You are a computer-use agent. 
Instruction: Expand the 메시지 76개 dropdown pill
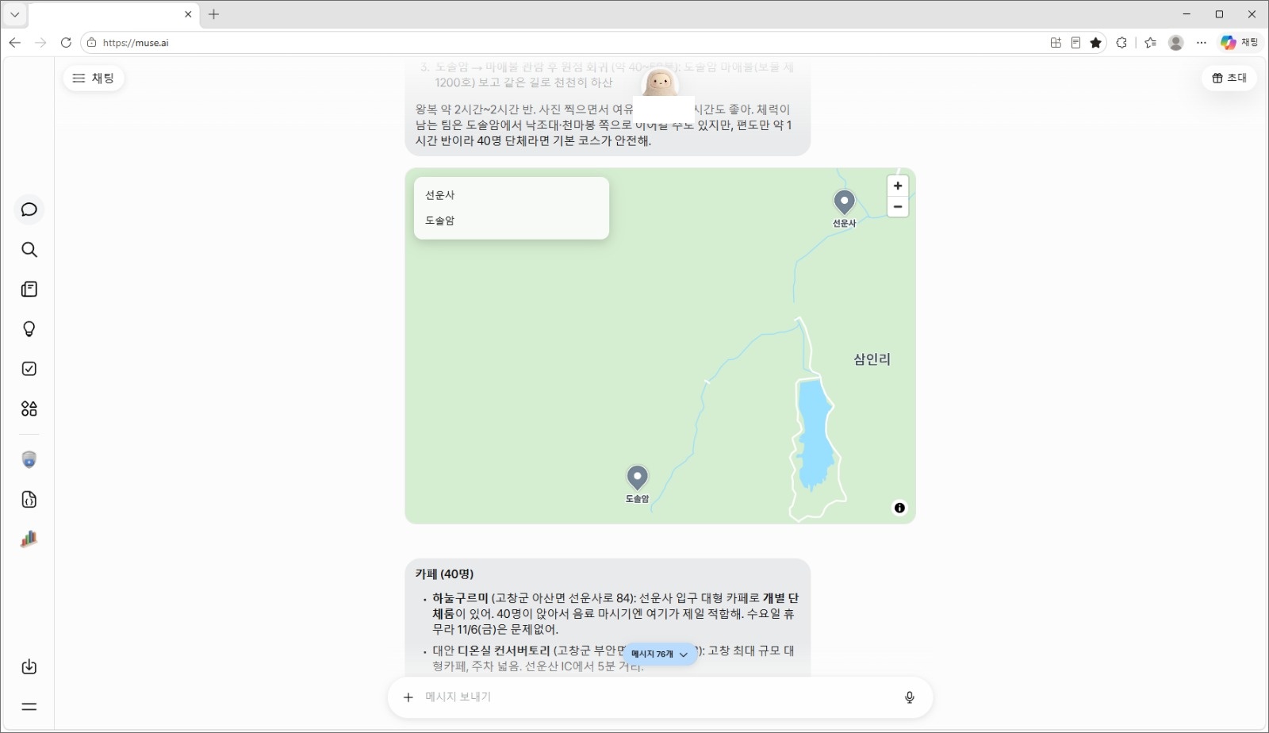(660, 654)
